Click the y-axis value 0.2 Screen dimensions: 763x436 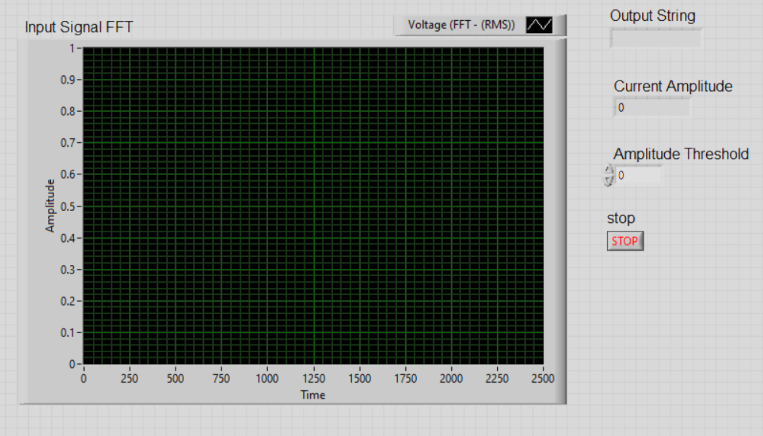(x=68, y=301)
